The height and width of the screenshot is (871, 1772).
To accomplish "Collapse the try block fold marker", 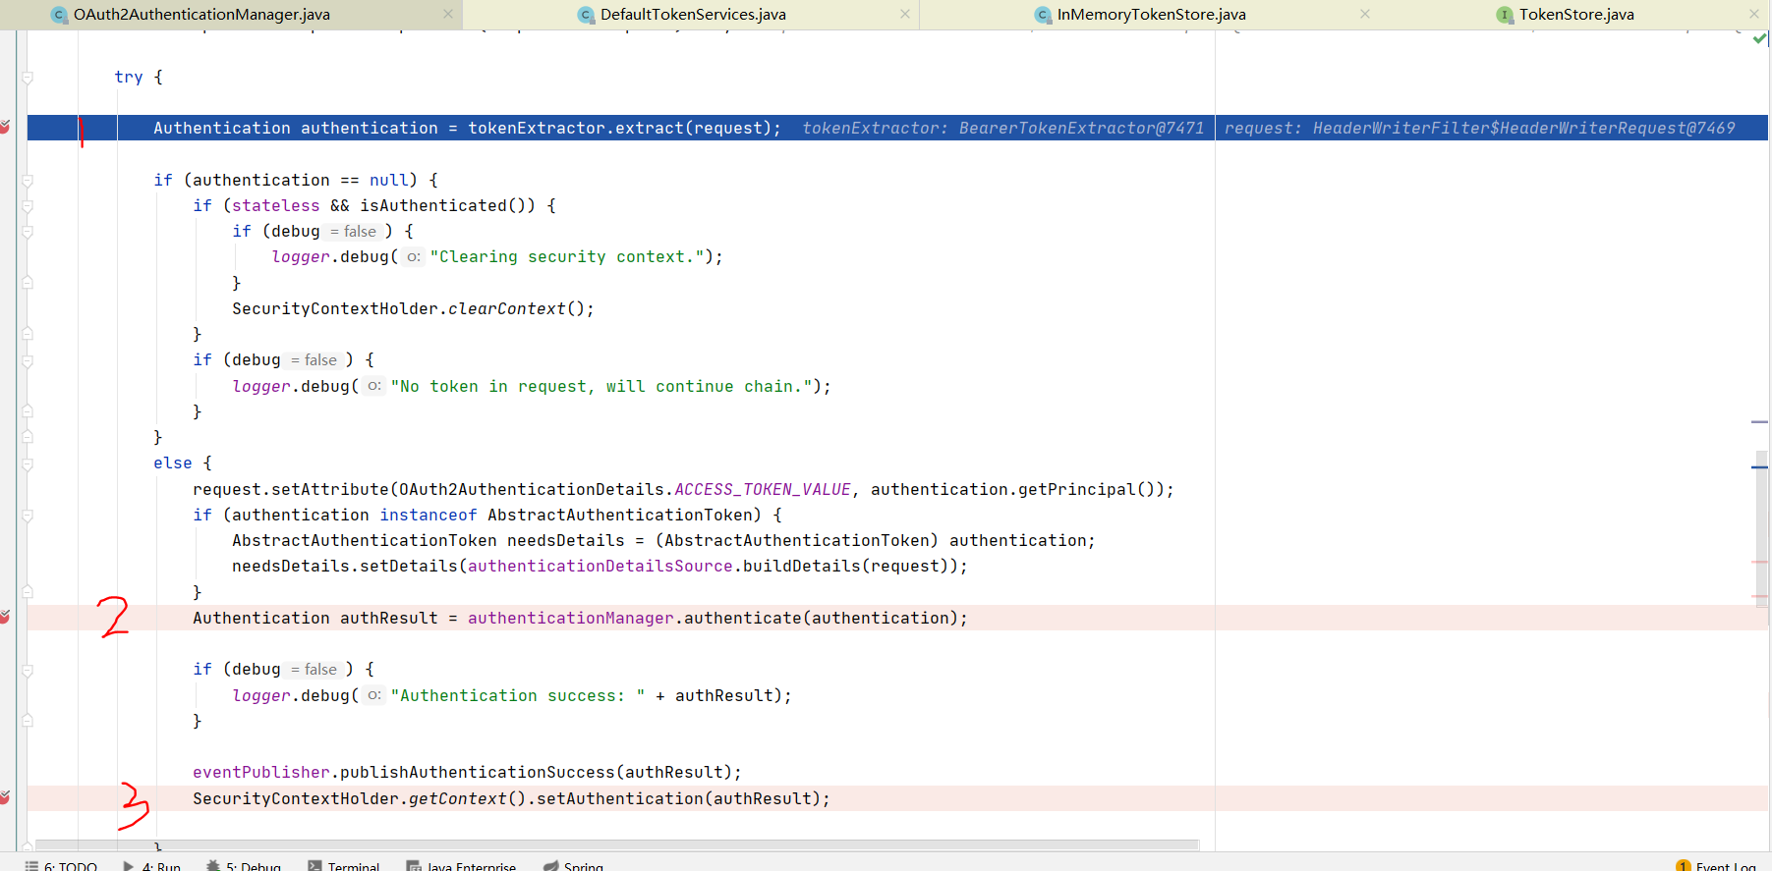I will tap(28, 78).
